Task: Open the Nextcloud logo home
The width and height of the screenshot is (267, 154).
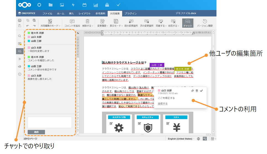Action: pyautogui.click(x=25, y=5)
